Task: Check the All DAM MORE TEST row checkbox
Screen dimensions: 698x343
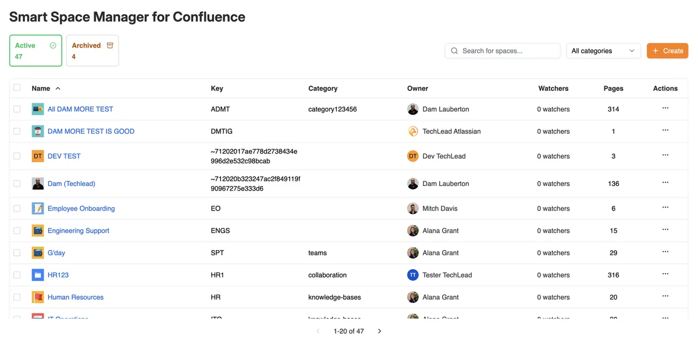Action: pyautogui.click(x=17, y=109)
